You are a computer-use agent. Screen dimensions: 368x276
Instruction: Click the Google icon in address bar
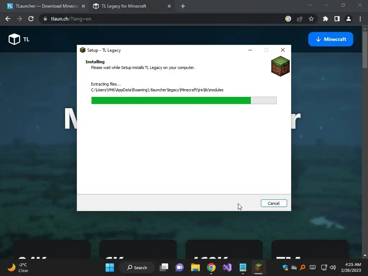tap(288, 19)
